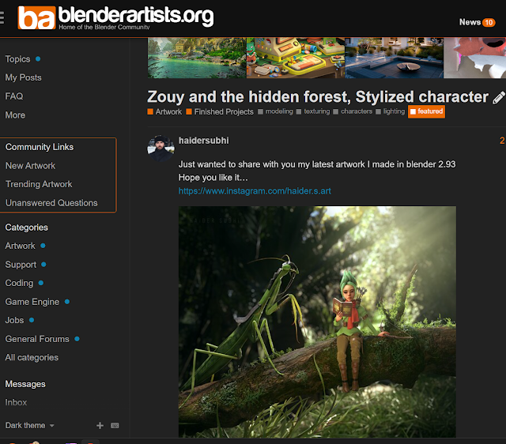Open the night pool architecture banner thumbnail
Image resolution: width=506 pixels, height=444 pixels.
[x=394, y=58]
